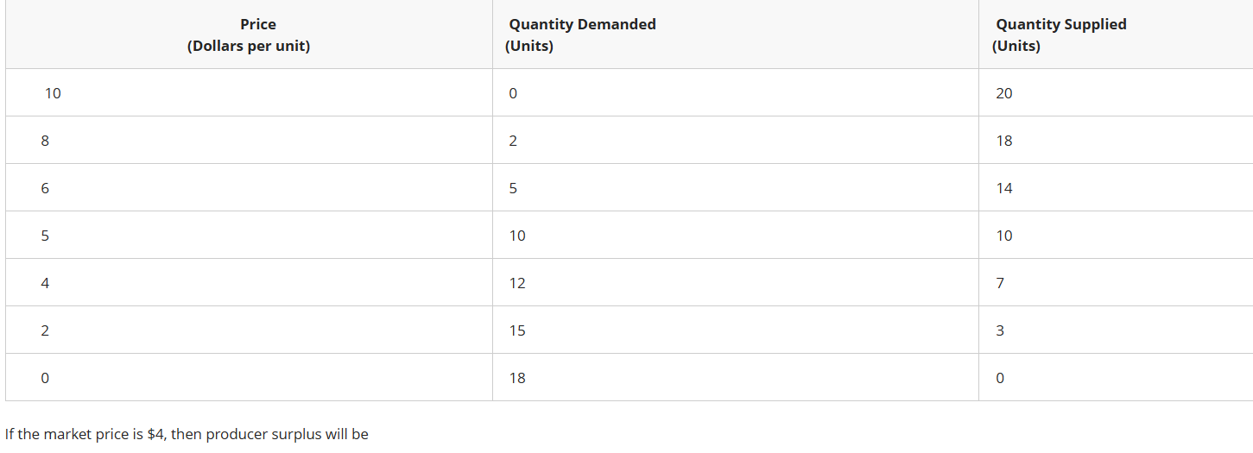The width and height of the screenshot is (1253, 453).
Task: Click the producer surplus question text
Action: coord(187,434)
